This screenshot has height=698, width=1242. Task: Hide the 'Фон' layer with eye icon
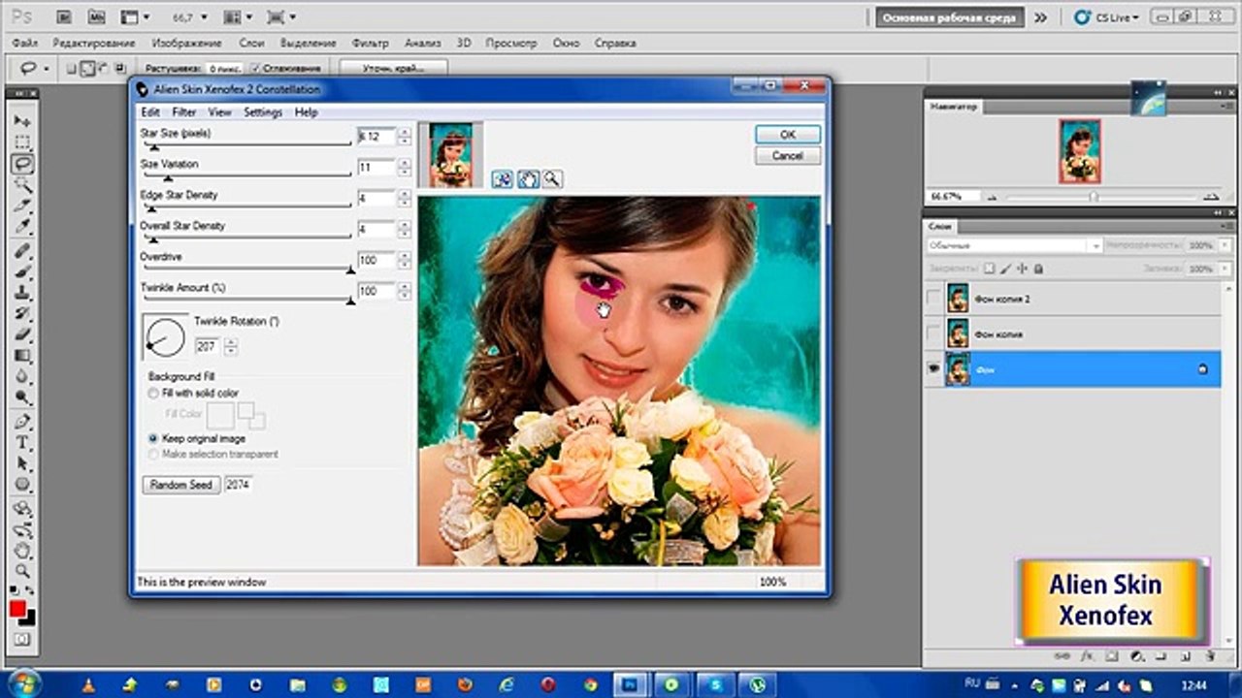(934, 369)
